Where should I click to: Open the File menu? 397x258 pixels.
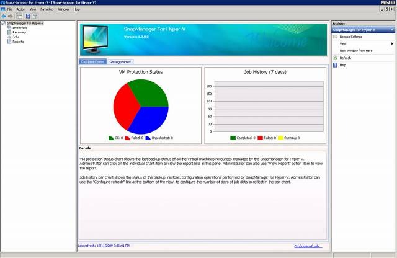(10, 9)
